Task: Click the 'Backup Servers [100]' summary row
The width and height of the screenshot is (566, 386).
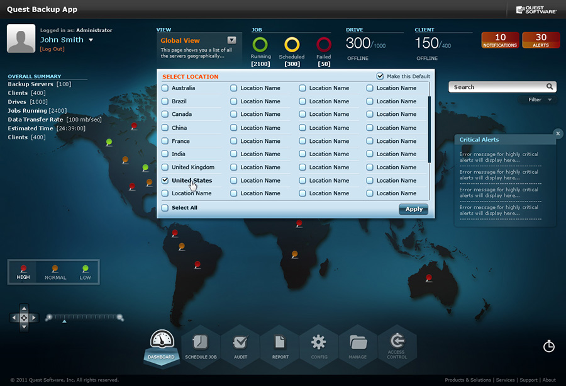Action: coord(40,84)
